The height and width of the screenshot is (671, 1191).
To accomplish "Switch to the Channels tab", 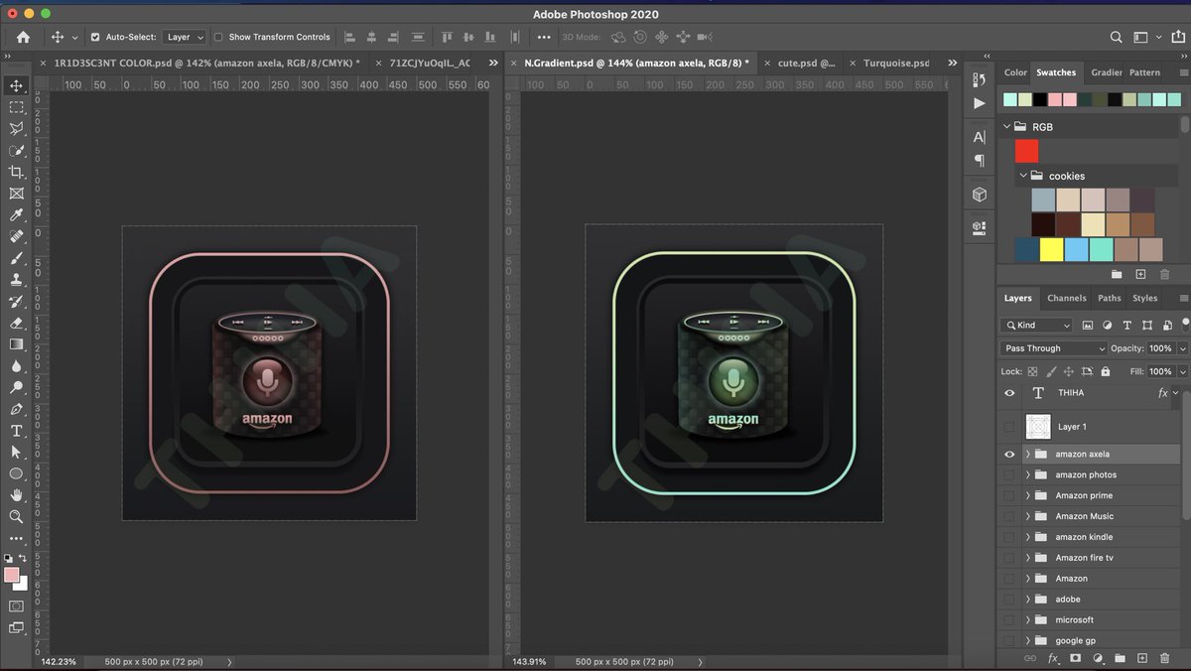I will 1067,298.
